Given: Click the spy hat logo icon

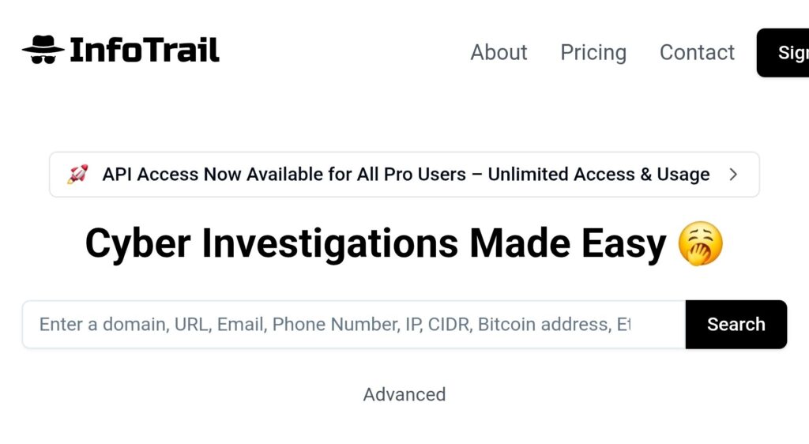Looking at the screenshot, I should [x=43, y=51].
